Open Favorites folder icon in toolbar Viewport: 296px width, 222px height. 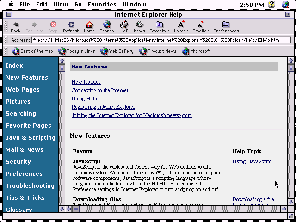point(159,25)
